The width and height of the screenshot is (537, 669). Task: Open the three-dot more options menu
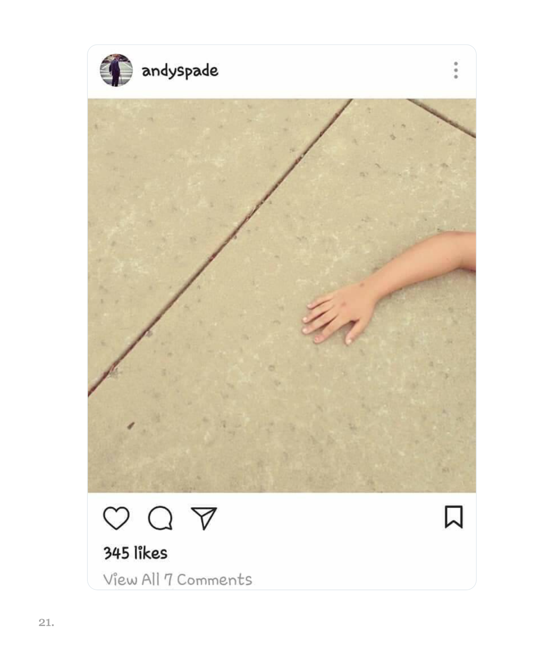pos(456,70)
